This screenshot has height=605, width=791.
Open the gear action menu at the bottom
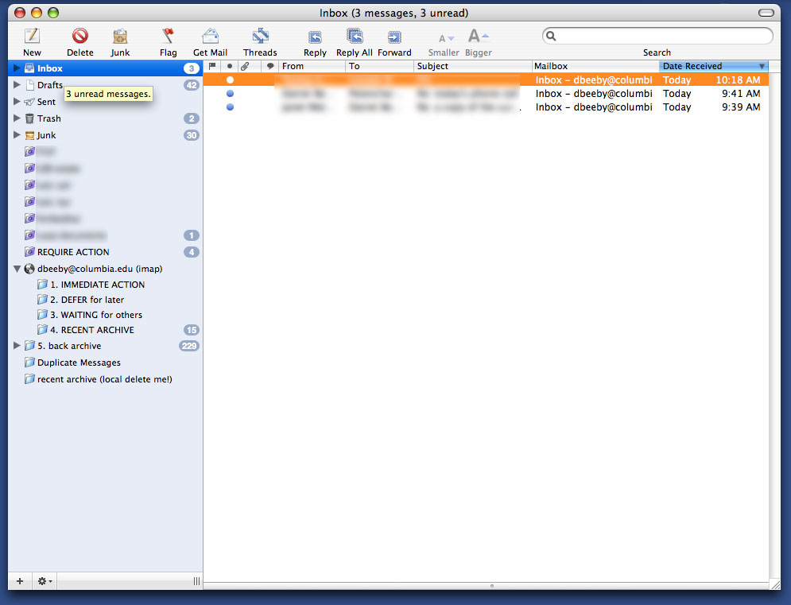pyautogui.click(x=45, y=581)
